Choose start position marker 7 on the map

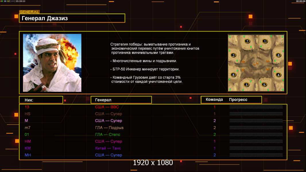247,41
